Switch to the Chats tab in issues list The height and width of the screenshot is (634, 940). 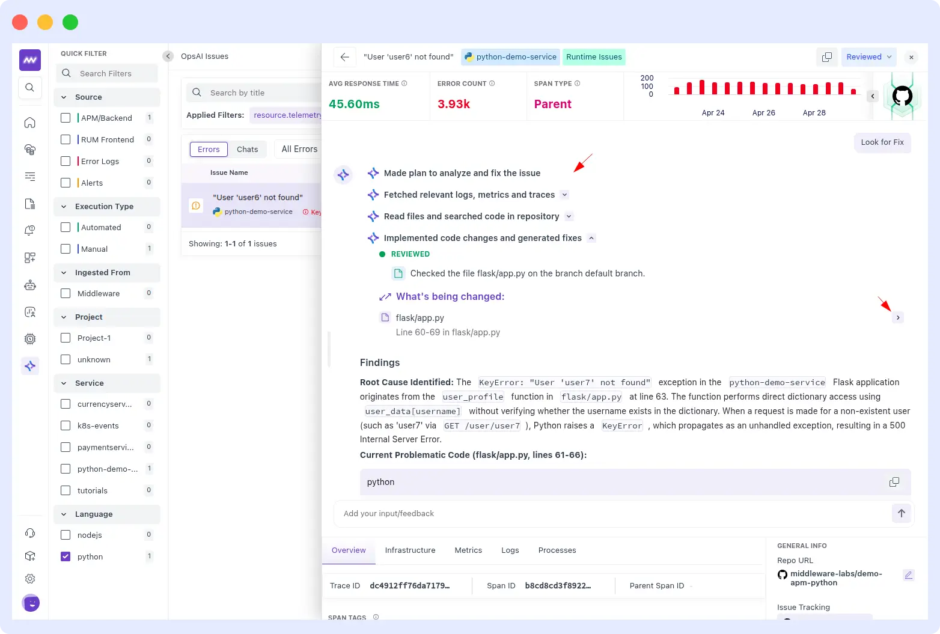(x=247, y=149)
